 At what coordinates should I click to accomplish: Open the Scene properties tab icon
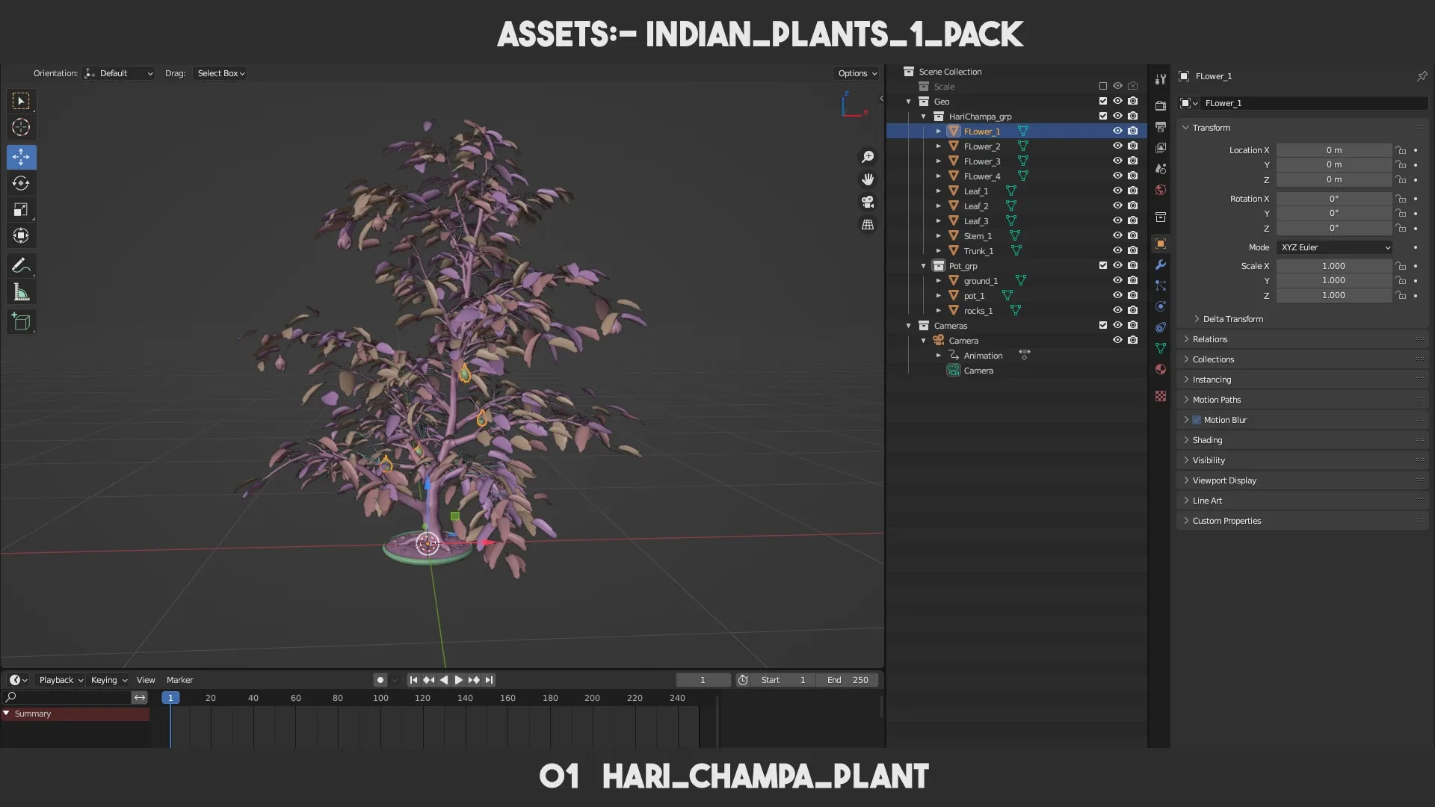1160,169
